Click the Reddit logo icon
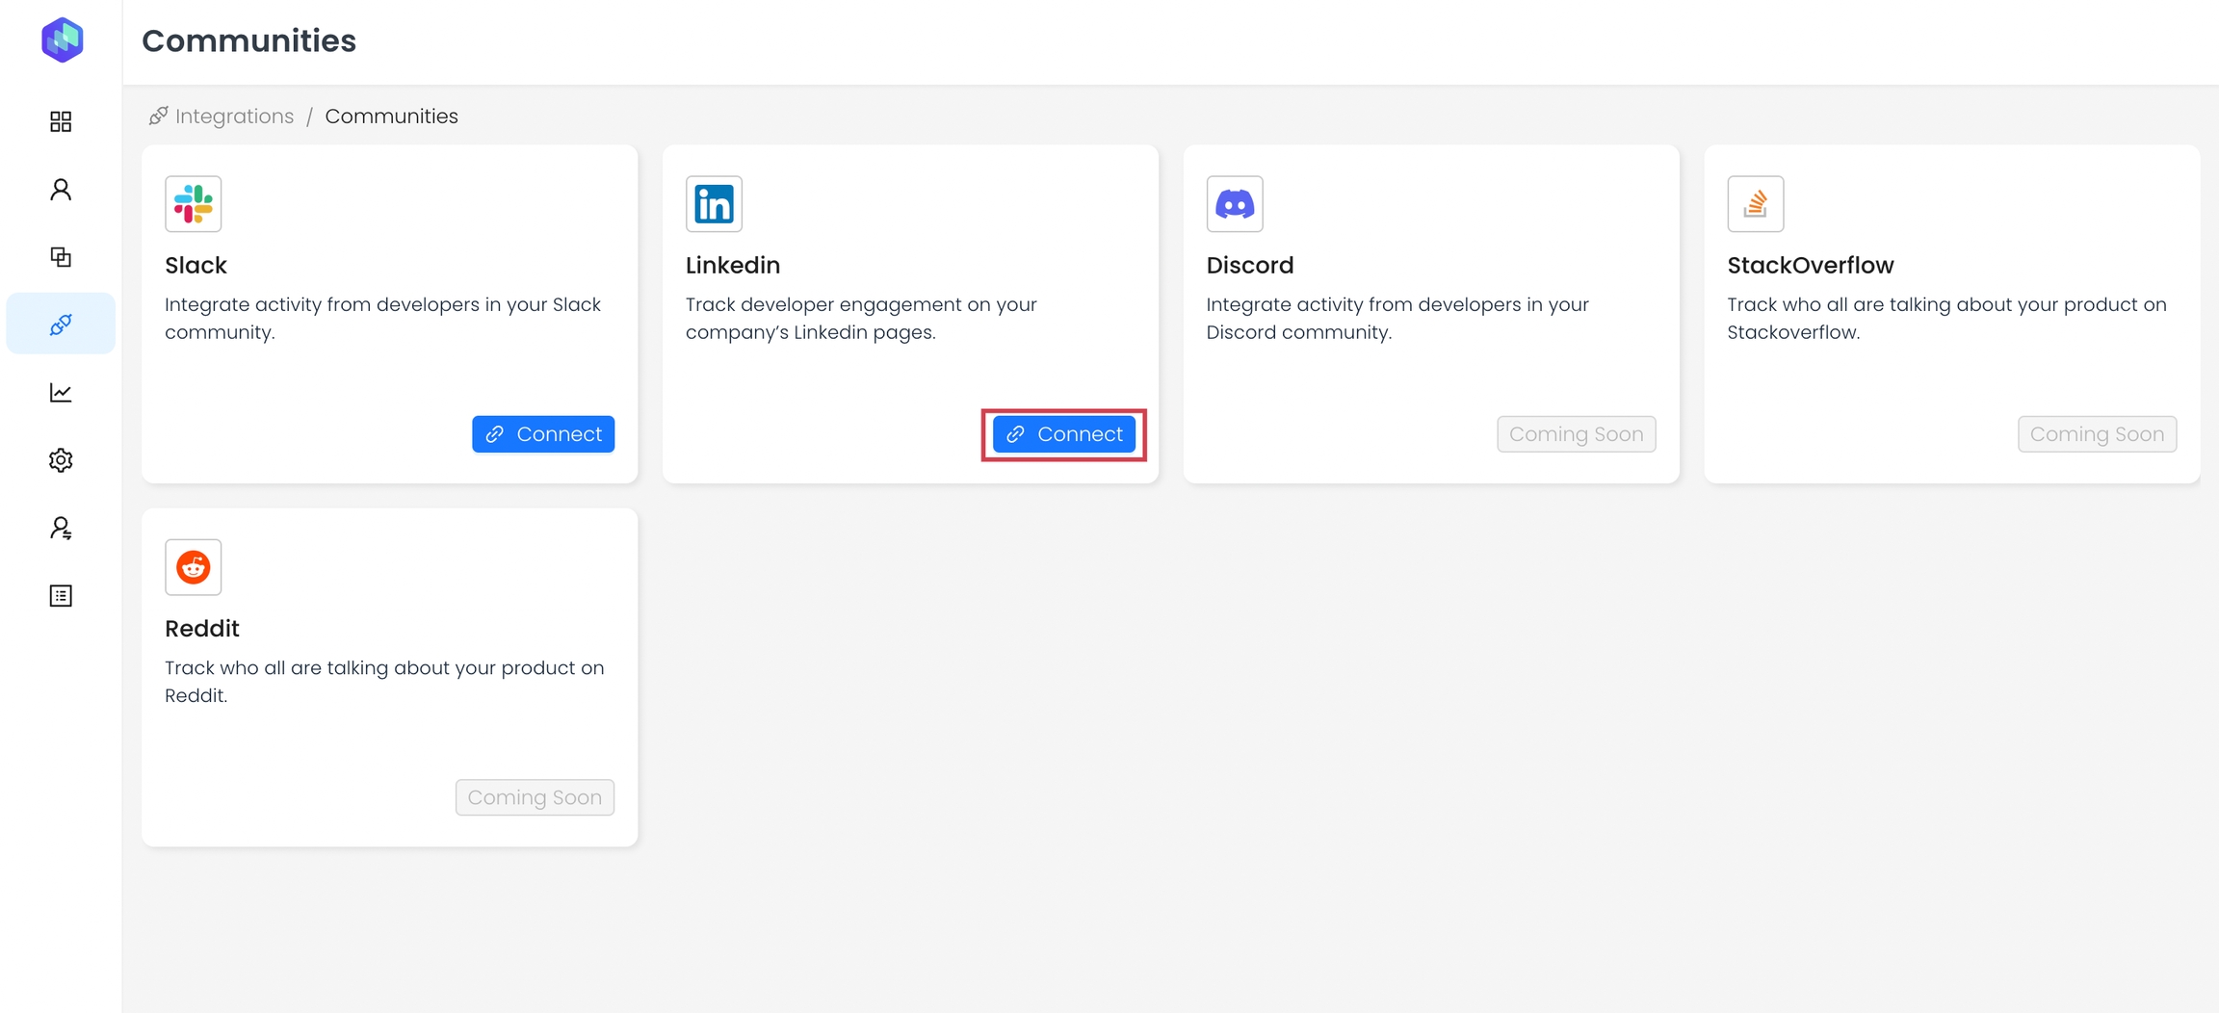The width and height of the screenshot is (2219, 1013). click(x=194, y=567)
